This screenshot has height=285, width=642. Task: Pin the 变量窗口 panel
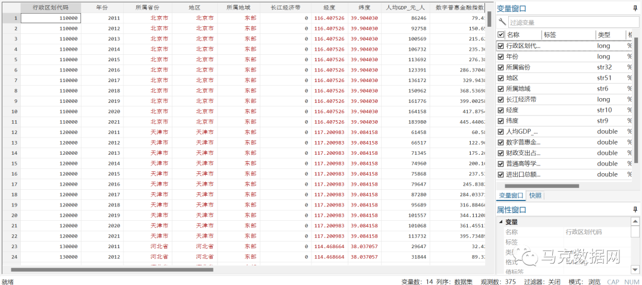click(635, 8)
